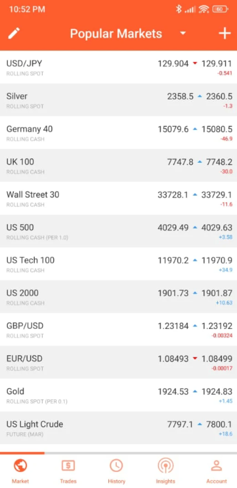237x488 pixels.
Task: Tap the History tab label
Action: click(x=117, y=481)
